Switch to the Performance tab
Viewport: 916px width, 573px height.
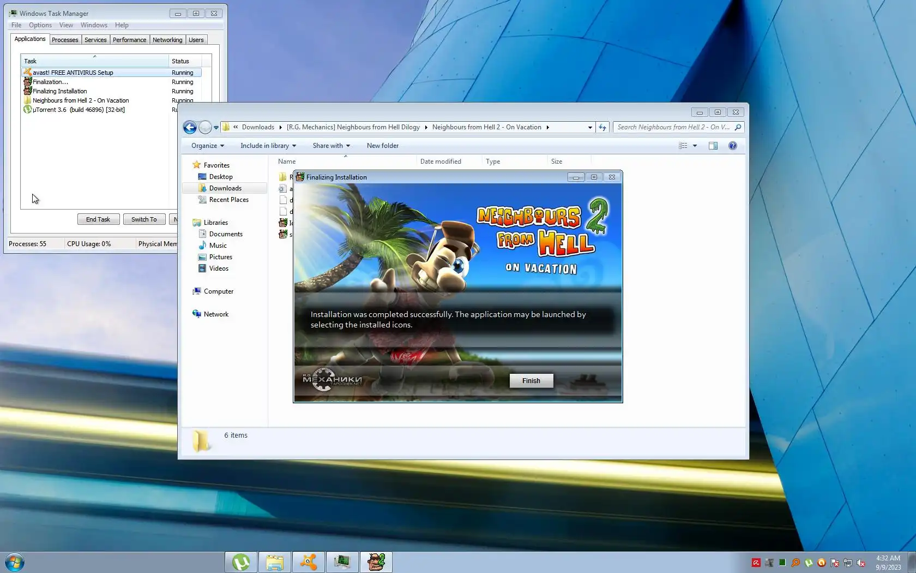130,40
